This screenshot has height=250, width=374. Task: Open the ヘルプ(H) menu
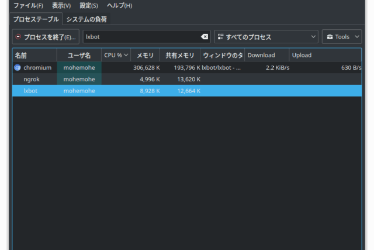coord(119,5)
